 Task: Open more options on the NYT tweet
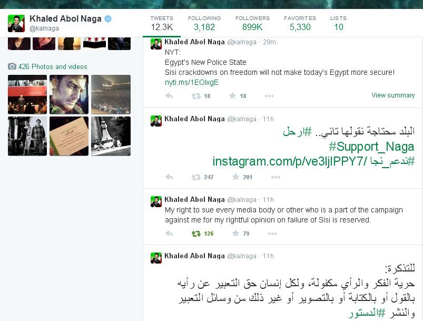[269, 96]
